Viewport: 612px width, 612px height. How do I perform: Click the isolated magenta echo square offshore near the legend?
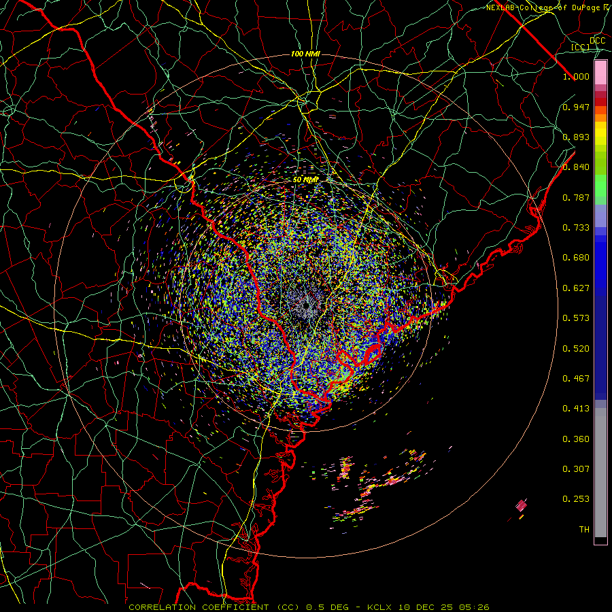coord(521,506)
